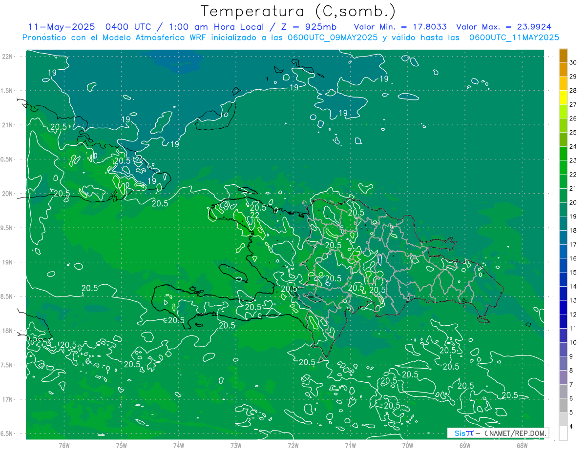This screenshot has height=452, width=586.
Task: Click the "21N" latitude label
Action: coord(7,125)
